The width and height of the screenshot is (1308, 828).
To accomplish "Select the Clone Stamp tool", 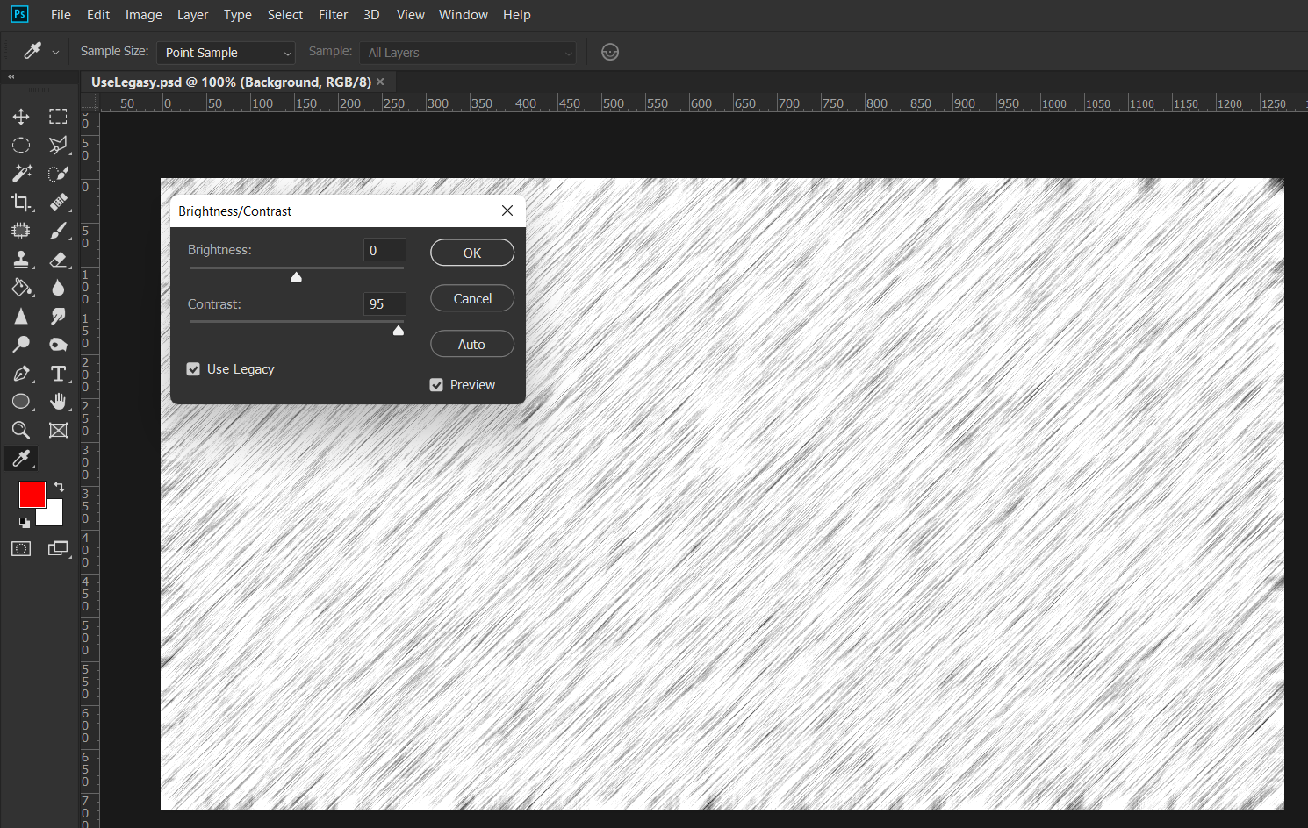I will tap(21, 259).
